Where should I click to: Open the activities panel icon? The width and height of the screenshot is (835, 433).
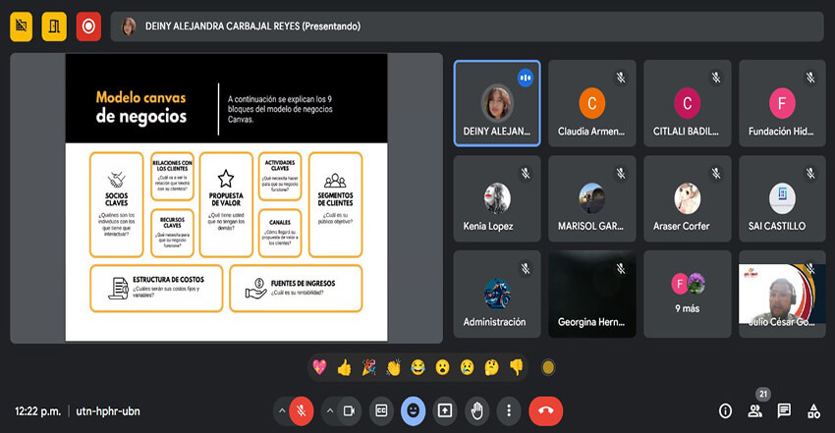point(813,410)
